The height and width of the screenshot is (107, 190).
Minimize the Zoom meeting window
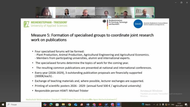pos(176,3)
